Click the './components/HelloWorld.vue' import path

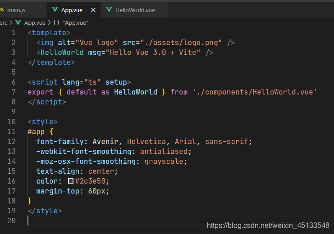point(255,92)
